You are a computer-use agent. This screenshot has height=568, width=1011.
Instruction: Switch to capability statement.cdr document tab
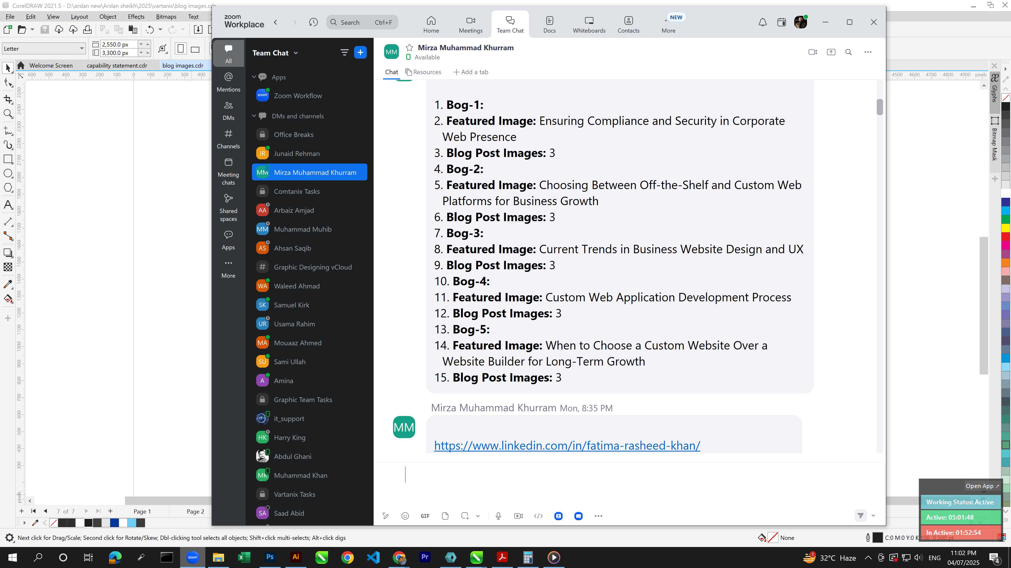(117, 65)
